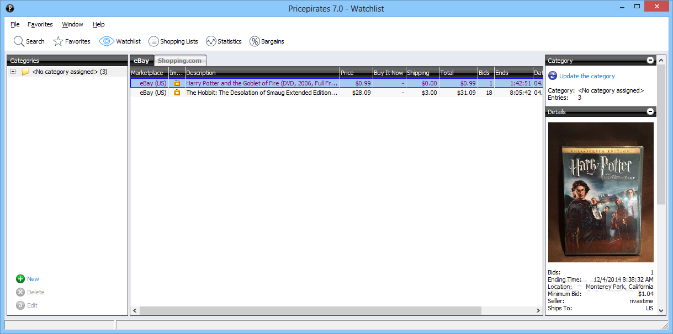
Task: Select the Harry Potter Goblet of Fire listing
Action: pos(336,83)
